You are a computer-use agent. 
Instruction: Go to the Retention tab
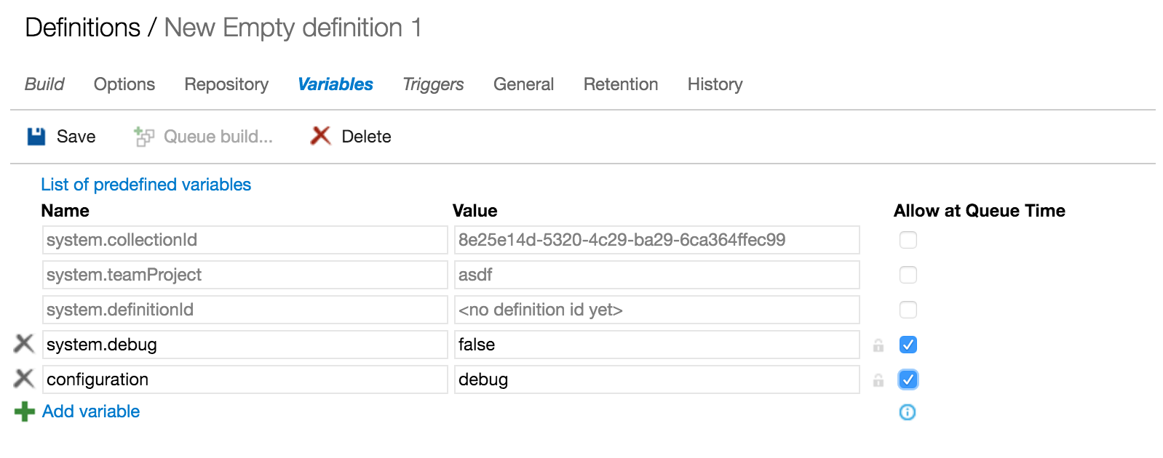[x=621, y=84]
